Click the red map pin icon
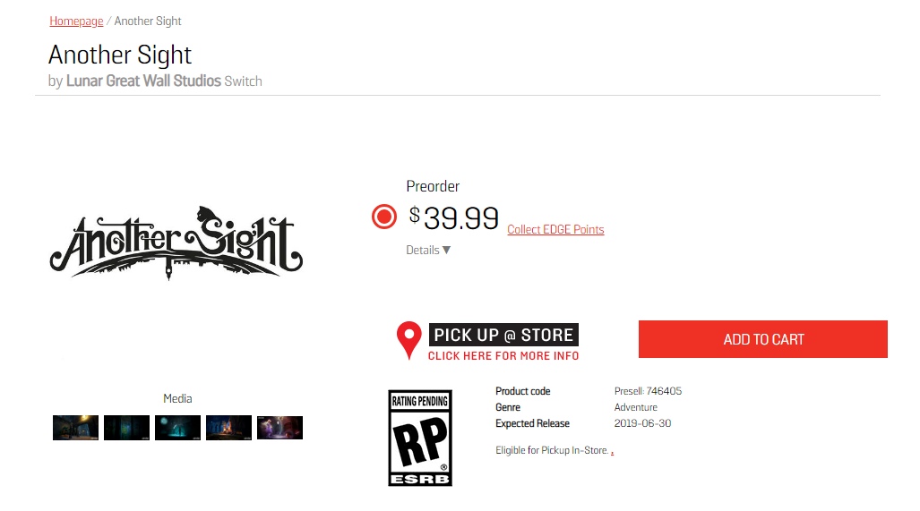The height and width of the screenshot is (511, 920). (408, 340)
